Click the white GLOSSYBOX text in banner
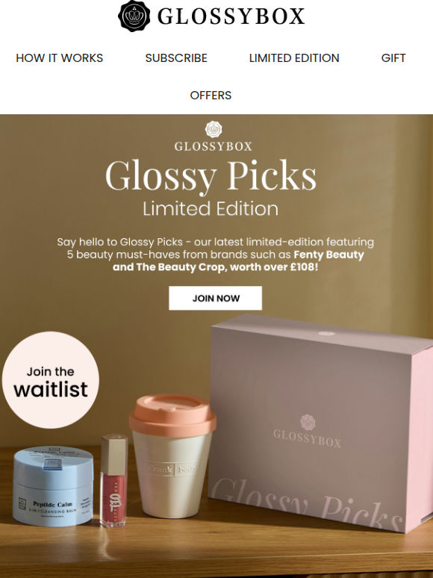This screenshot has height=578, width=433. click(214, 146)
